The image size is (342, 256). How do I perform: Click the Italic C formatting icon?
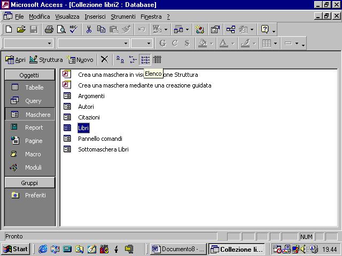[175, 43]
